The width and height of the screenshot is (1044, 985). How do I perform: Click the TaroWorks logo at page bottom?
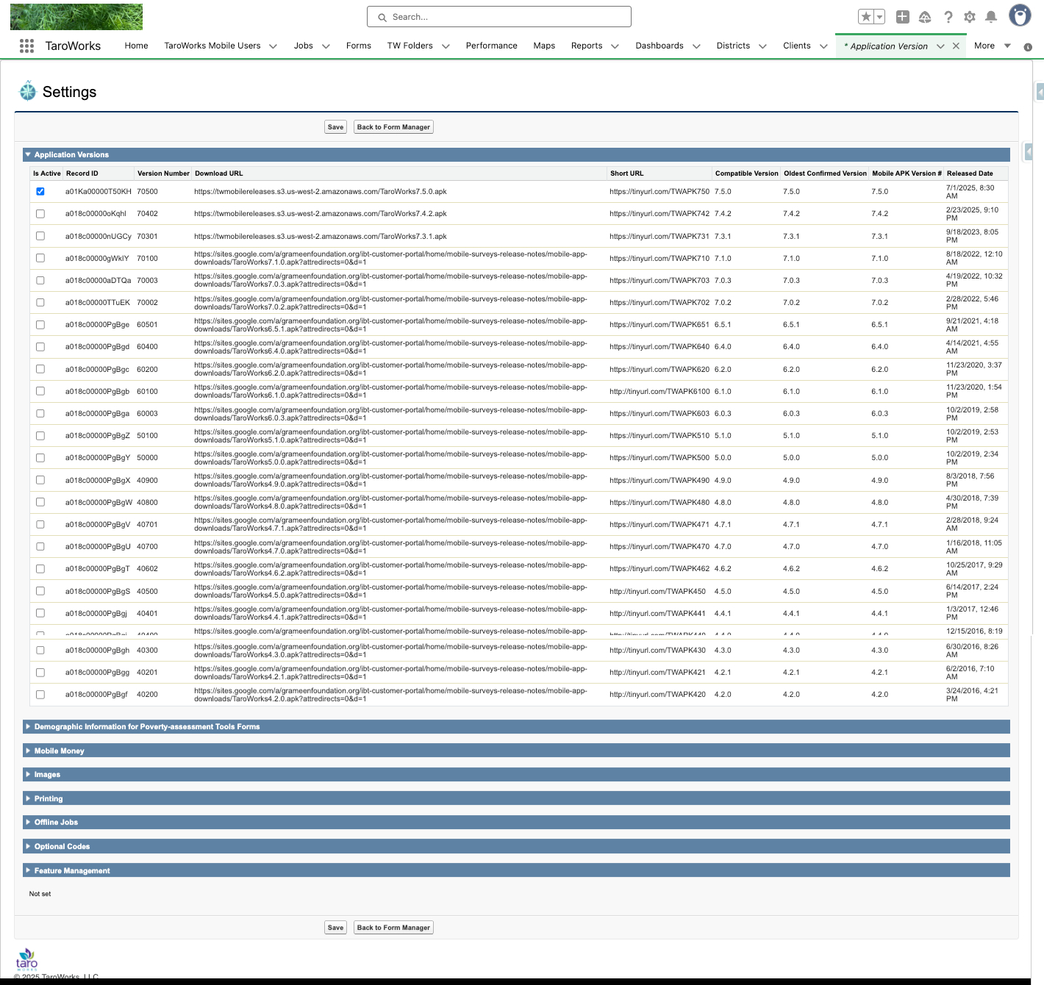(x=26, y=959)
